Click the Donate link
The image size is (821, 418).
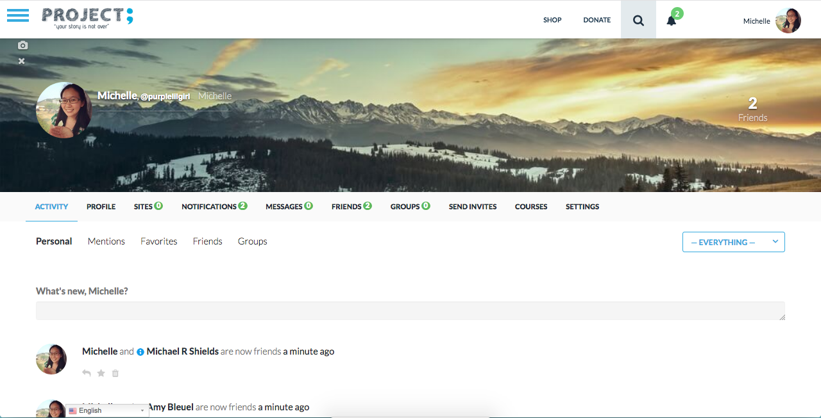click(x=597, y=20)
